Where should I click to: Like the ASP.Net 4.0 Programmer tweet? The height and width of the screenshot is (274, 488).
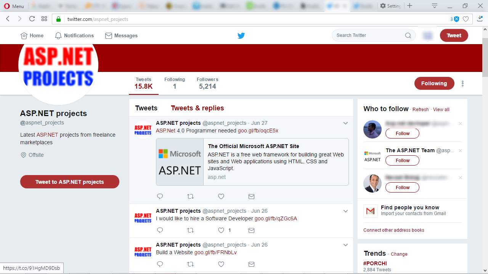point(221,196)
